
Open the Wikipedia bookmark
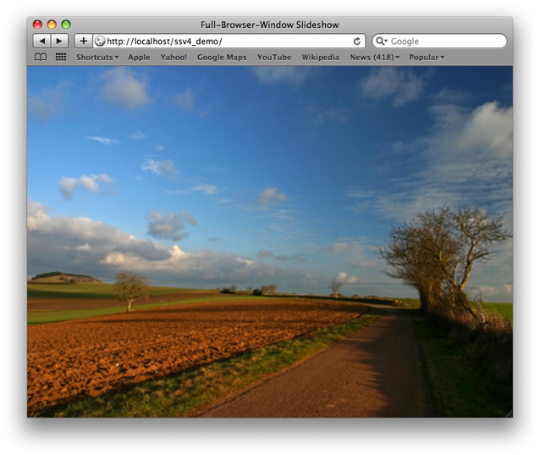point(320,58)
